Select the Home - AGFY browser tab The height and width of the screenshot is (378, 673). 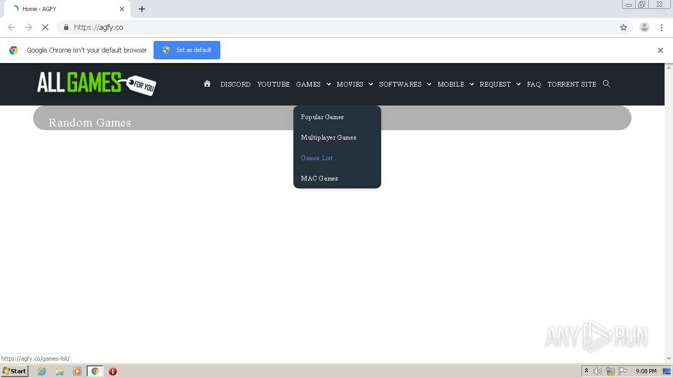click(67, 9)
